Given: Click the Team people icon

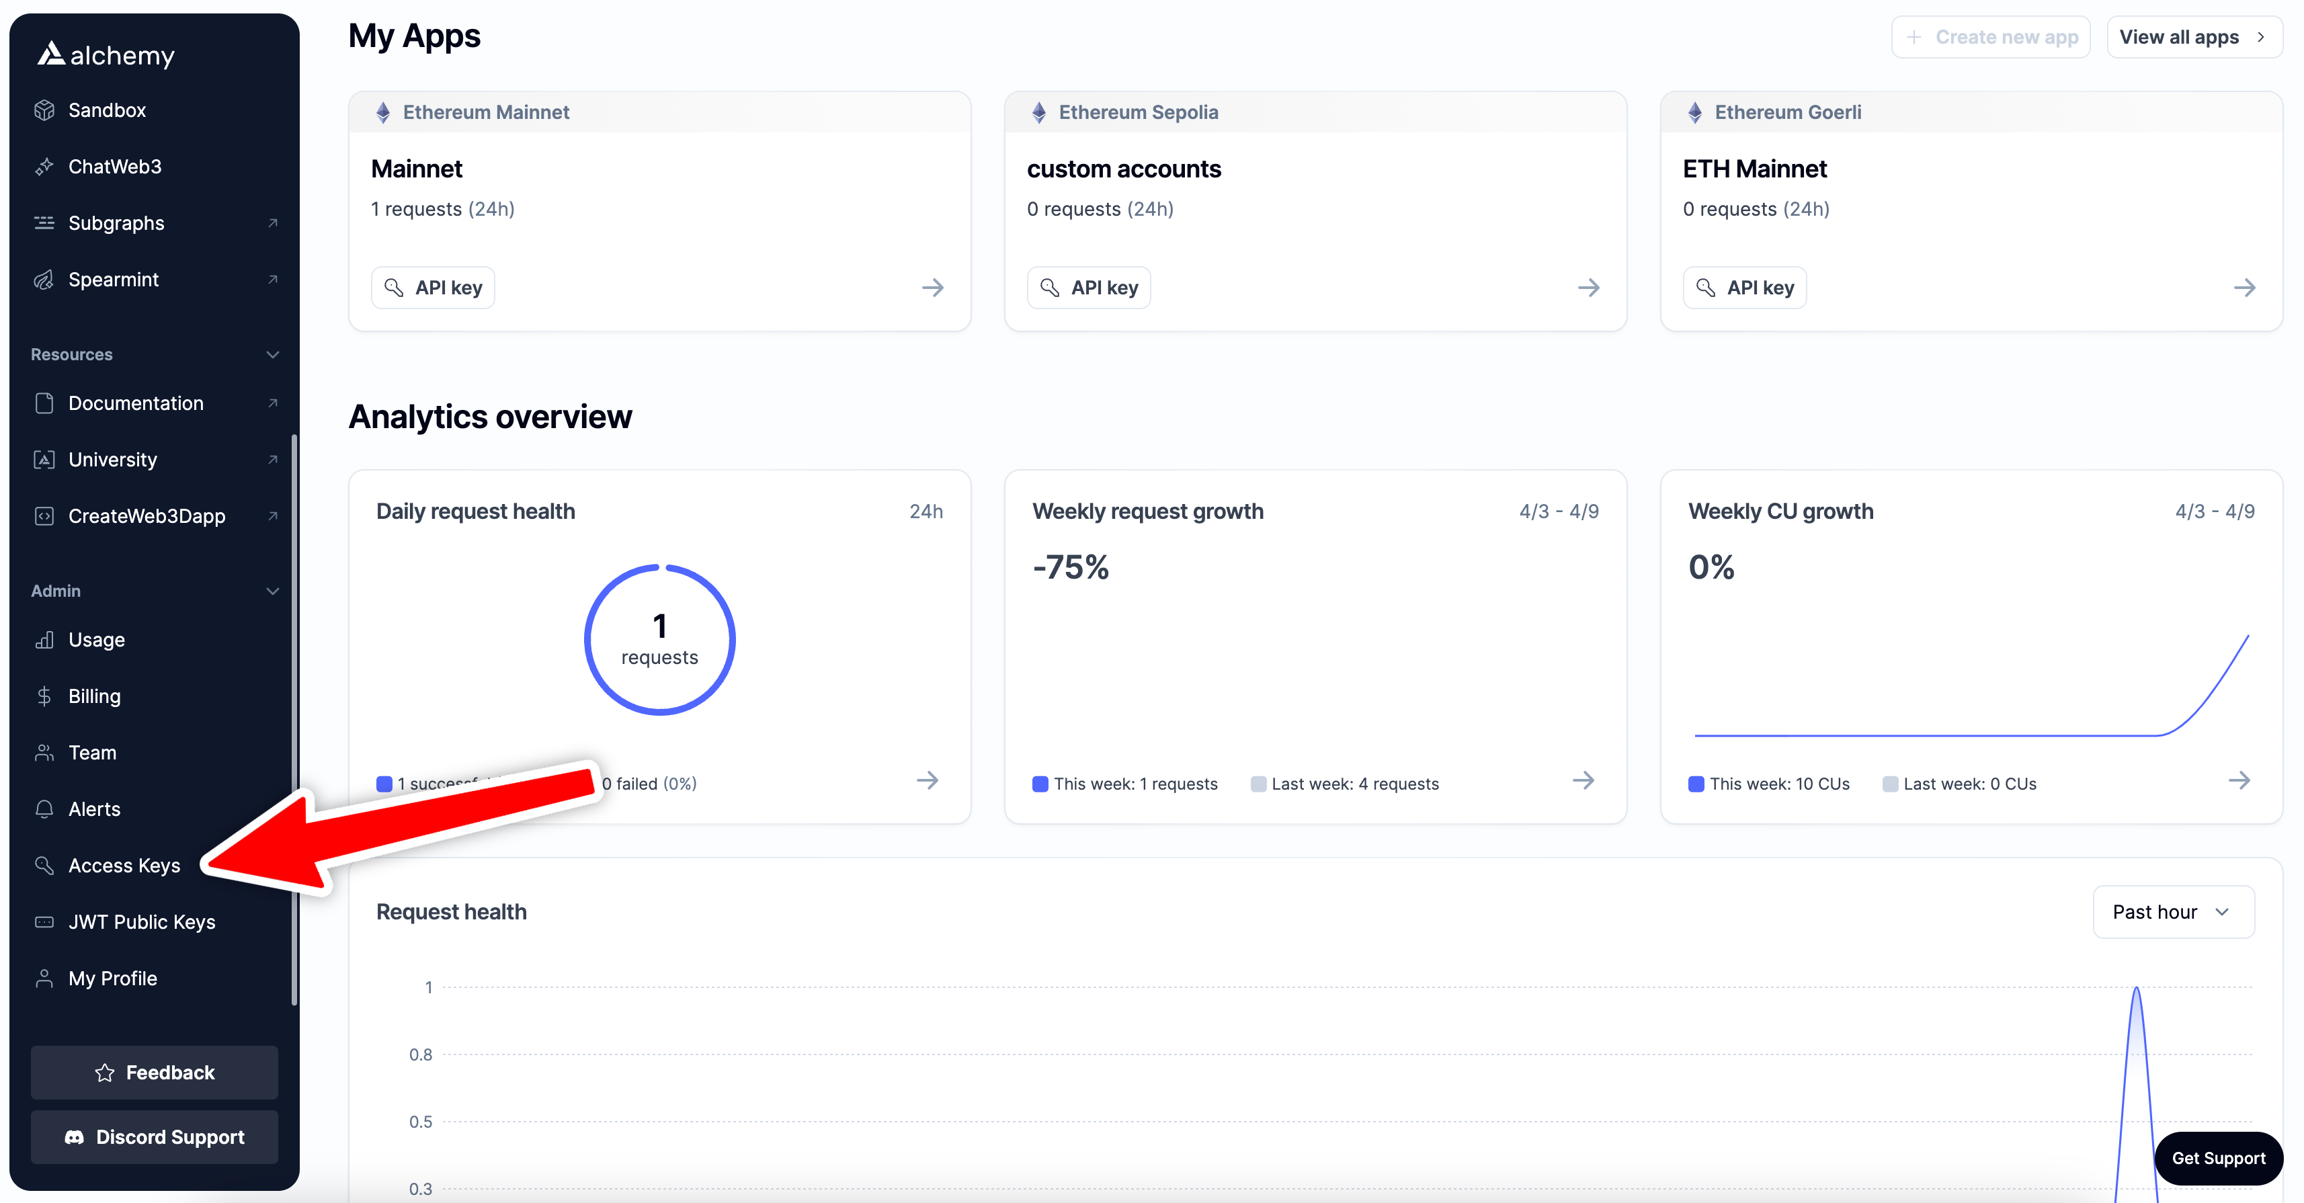Looking at the screenshot, I should (x=44, y=752).
